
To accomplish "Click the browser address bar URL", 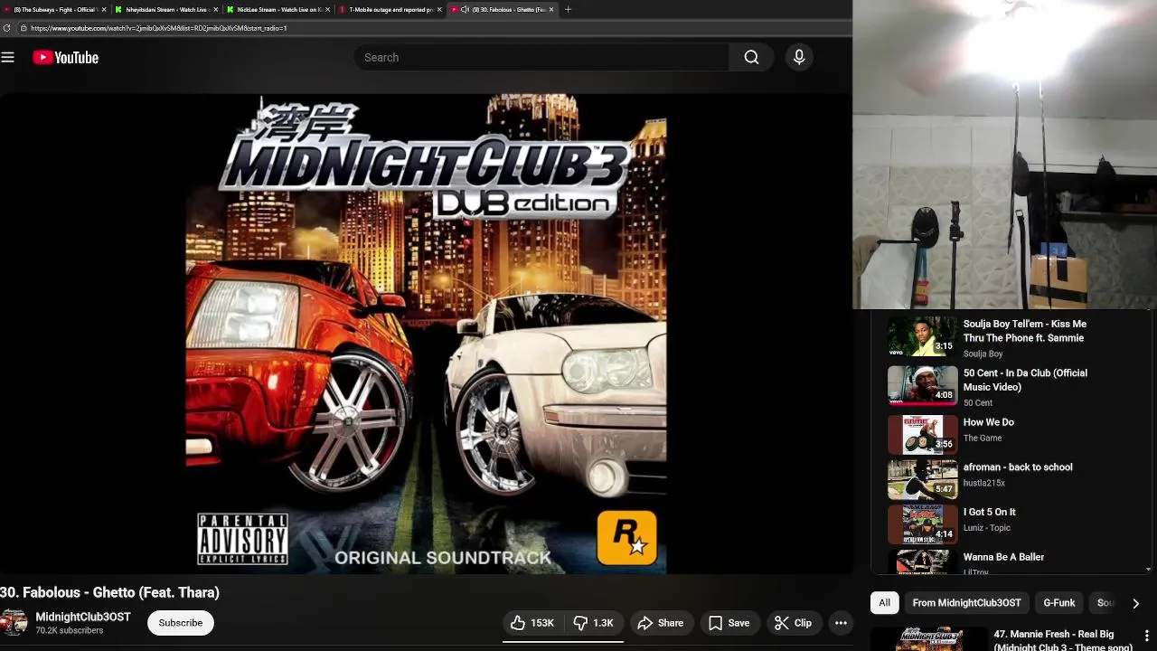I will point(159,28).
